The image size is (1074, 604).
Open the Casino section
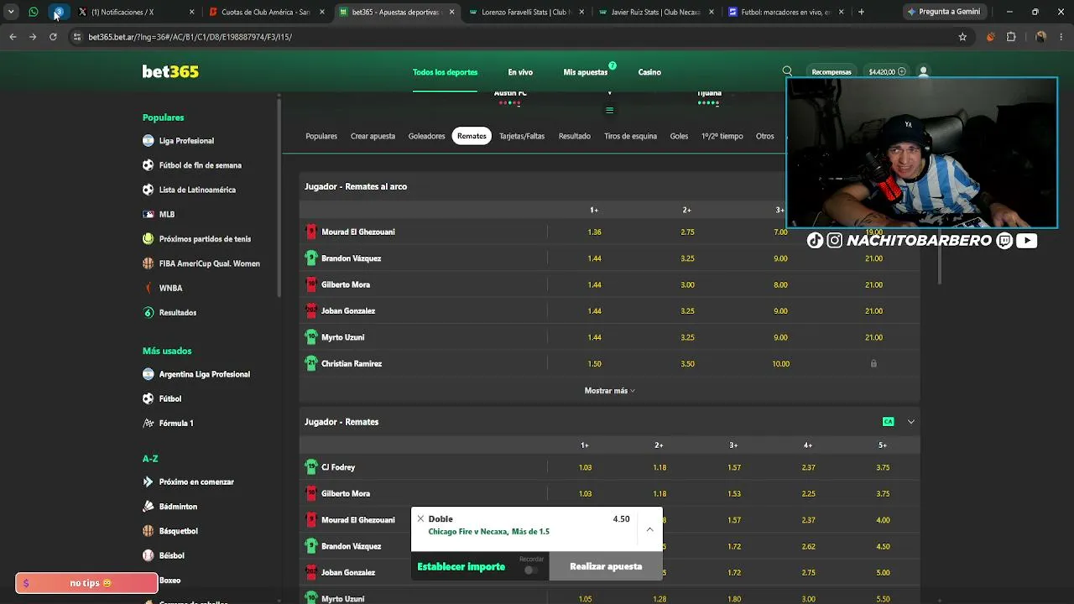pos(649,72)
